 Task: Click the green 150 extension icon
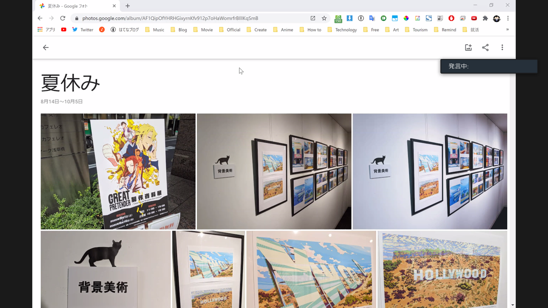pyautogui.click(x=338, y=19)
